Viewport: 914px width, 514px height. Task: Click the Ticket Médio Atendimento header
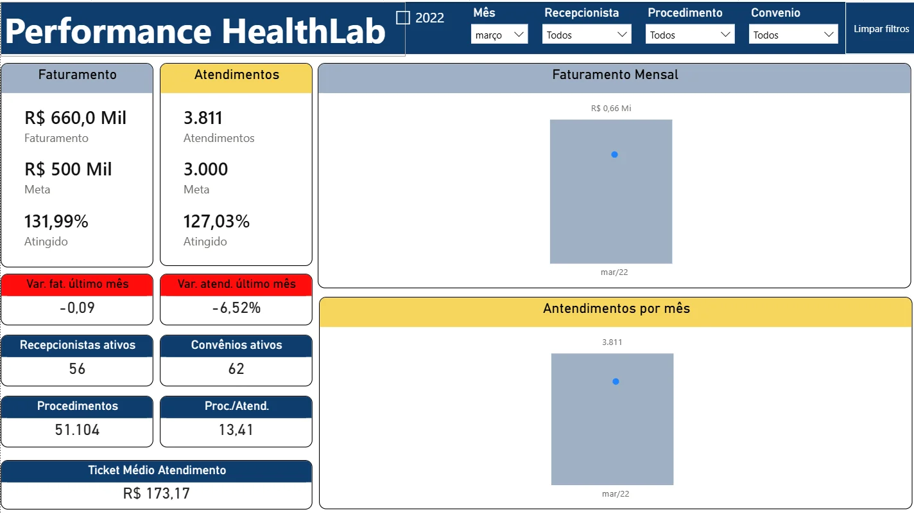[157, 470]
